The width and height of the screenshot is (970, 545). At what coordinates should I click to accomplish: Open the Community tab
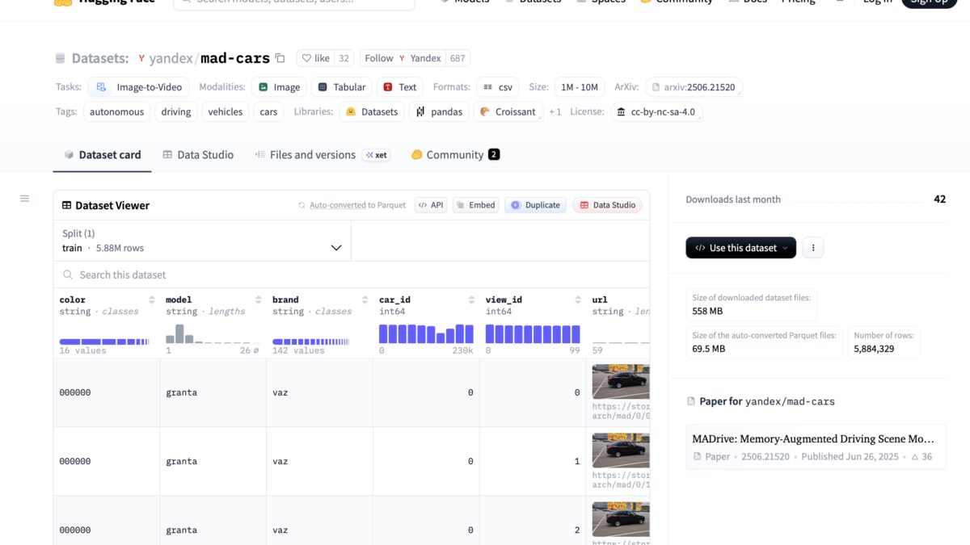[454, 155]
